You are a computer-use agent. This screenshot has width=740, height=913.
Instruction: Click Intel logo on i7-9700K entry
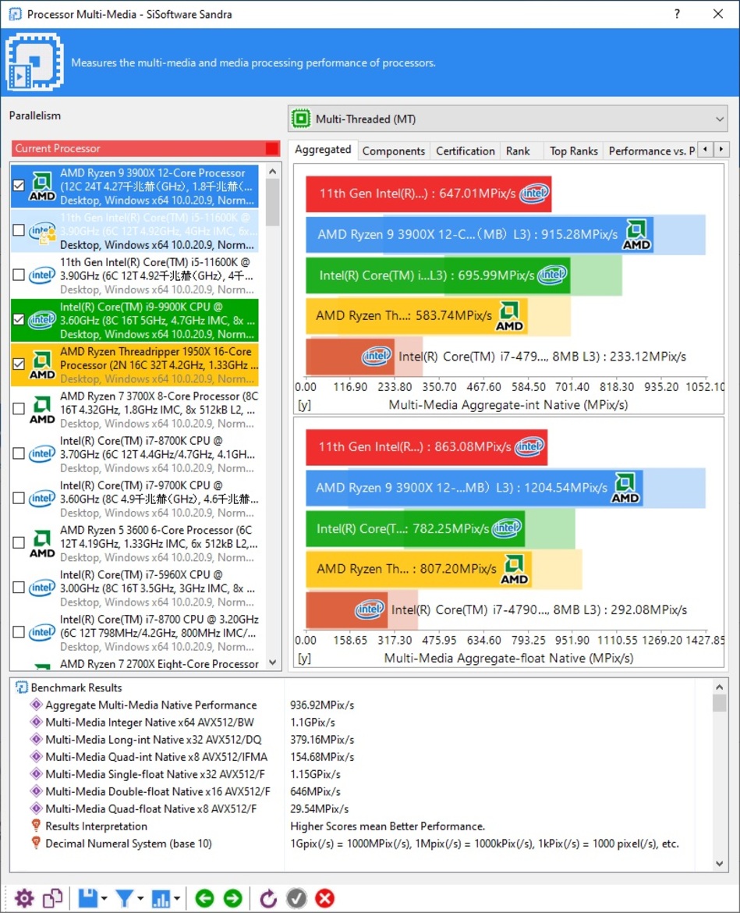(x=42, y=499)
